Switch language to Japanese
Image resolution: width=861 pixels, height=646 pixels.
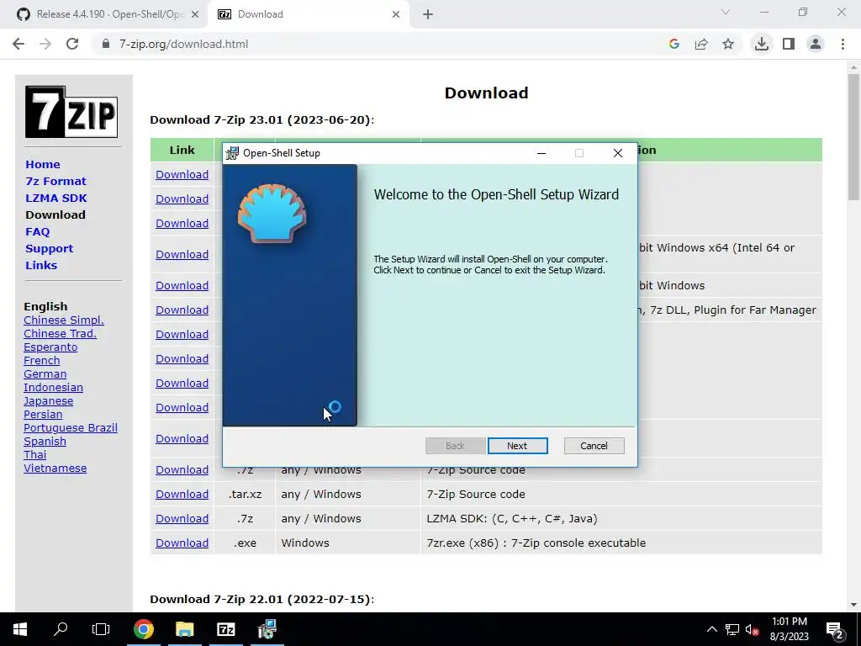click(x=48, y=401)
